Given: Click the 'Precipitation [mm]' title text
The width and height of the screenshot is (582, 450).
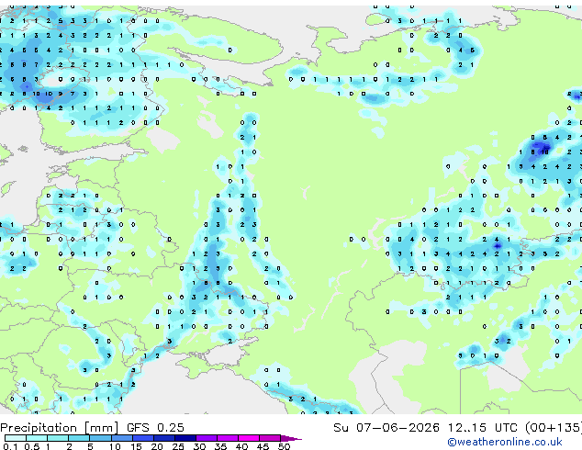Looking at the screenshot, I should tap(60, 428).
